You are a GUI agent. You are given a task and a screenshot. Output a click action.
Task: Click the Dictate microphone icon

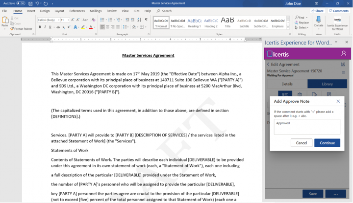(x=319, y=20)
